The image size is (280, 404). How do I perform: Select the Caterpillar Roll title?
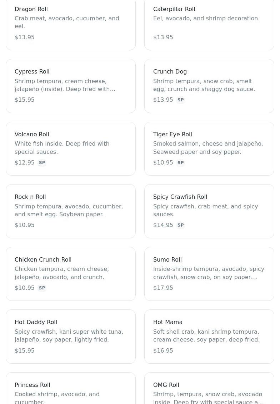pos(174,9)
